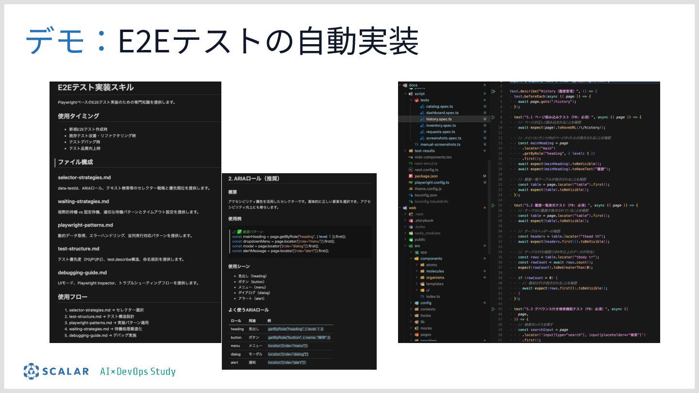Expand the organisms folder chevron
Viewport: 699px width, 393px height.
[x=416, y=278]
